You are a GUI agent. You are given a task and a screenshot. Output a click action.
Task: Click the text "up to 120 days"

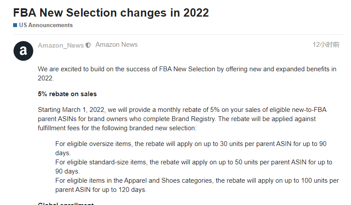pos(126,190)
